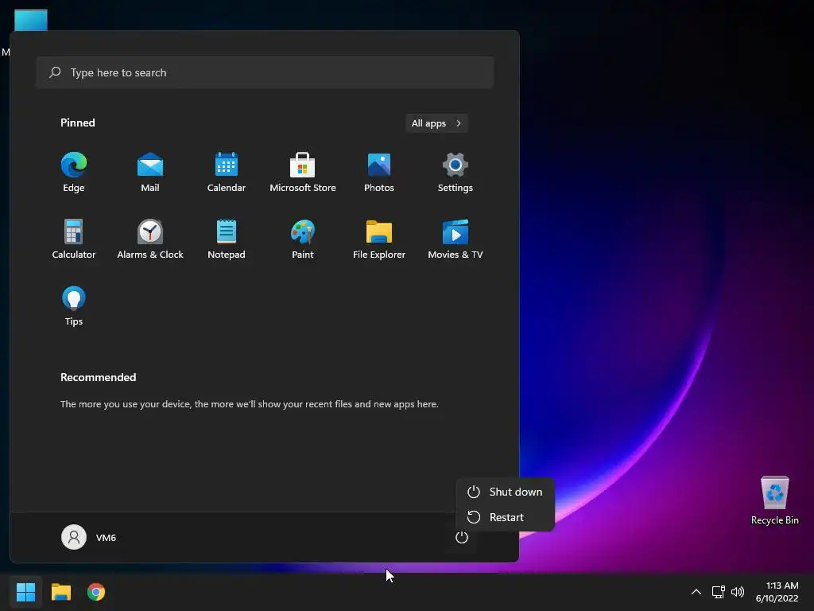Launch Notepad
Screen dimensions: 814x611
click(227, 239)
